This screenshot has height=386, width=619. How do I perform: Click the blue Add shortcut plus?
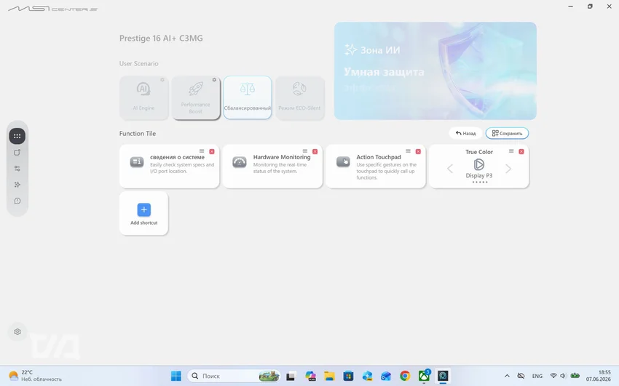143,209
